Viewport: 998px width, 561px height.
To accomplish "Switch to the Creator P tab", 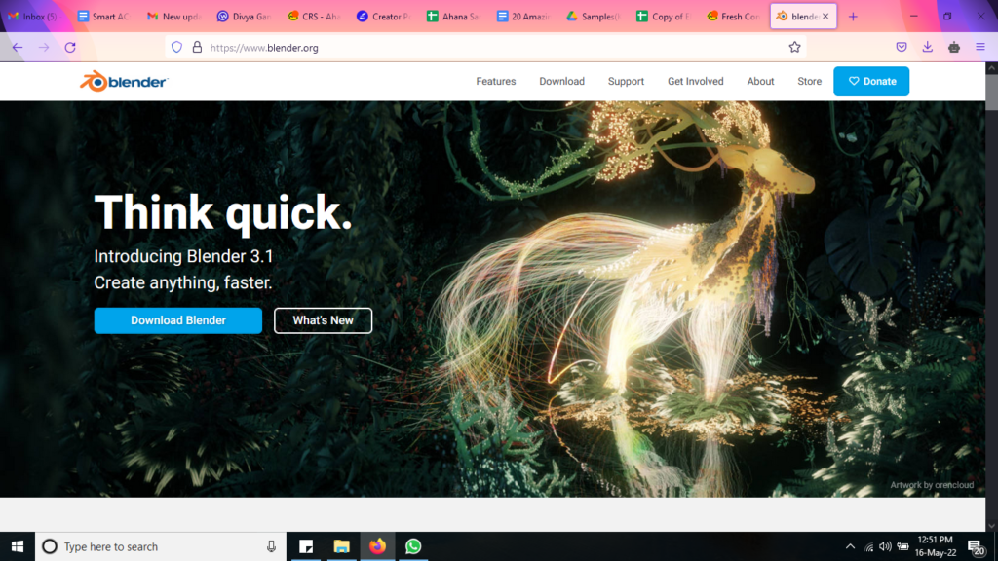I will 384,17.
